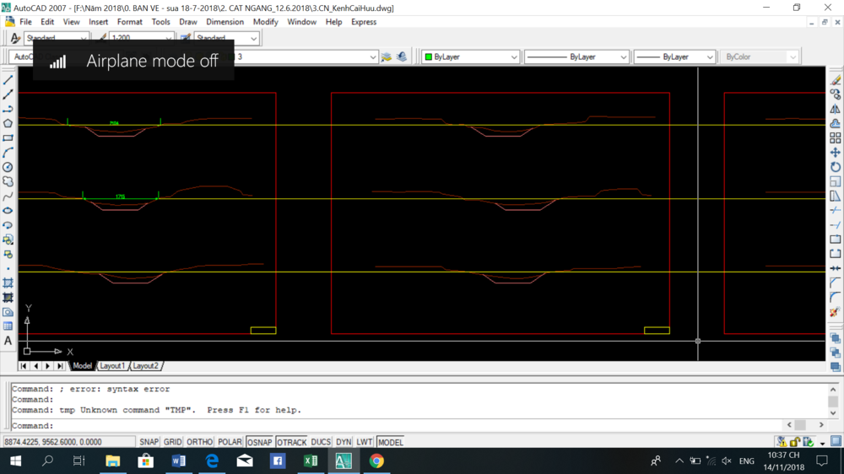Open the Express menu

click(x=364, y=22)
